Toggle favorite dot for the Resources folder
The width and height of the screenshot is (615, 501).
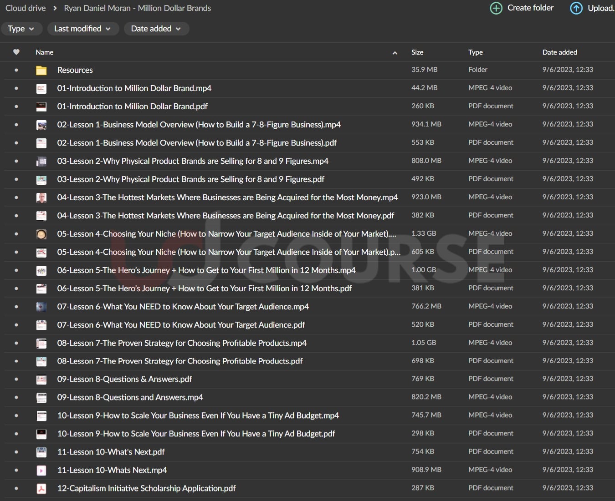click(16, 70)
